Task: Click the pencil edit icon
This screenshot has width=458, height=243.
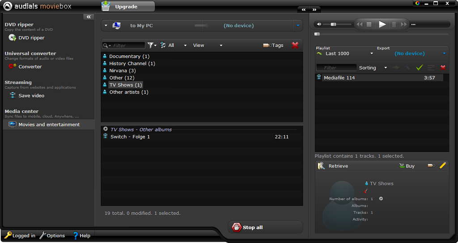Action: pyautogui.click(x=442, y=166)
